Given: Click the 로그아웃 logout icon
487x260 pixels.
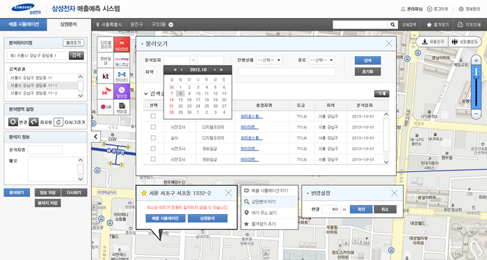Looking at the screenshot, I should click(429, 9).
